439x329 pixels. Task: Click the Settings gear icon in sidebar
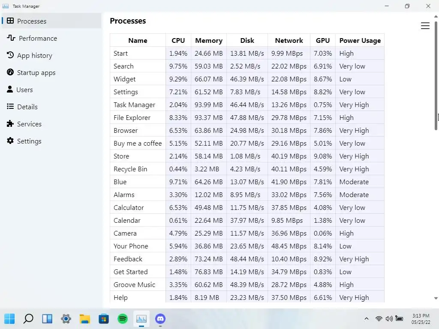[10, 141]
